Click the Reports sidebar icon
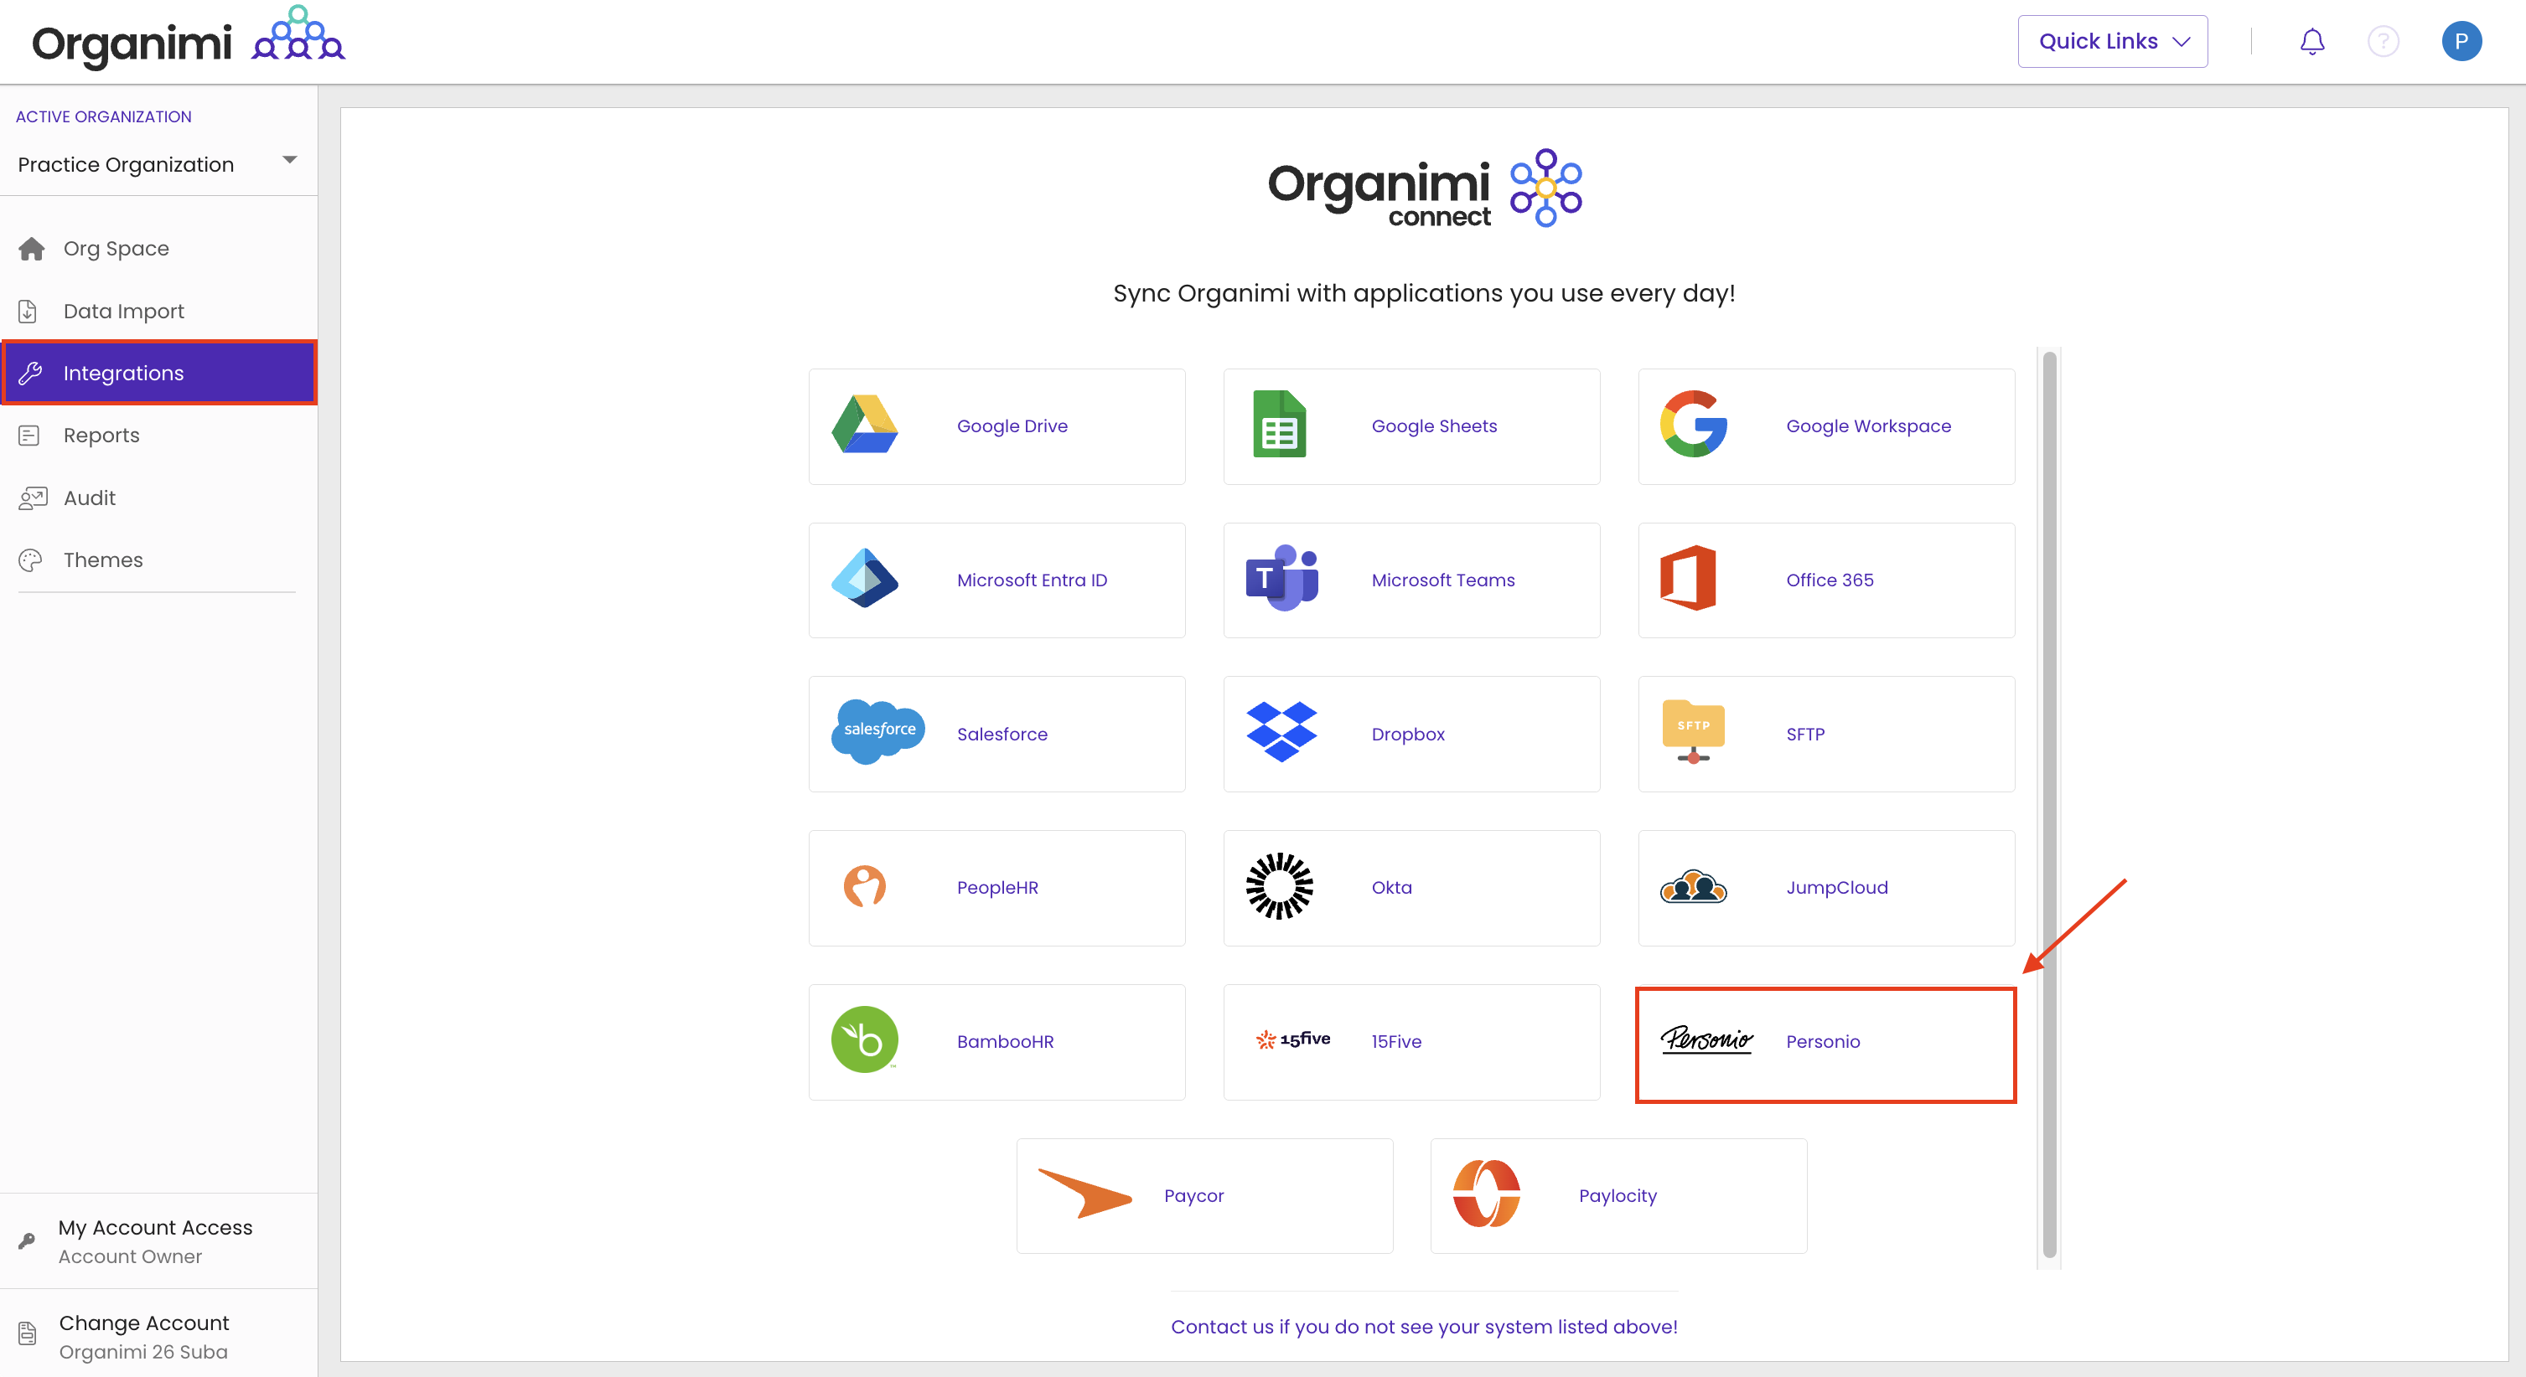This screenshot has height=1377, width=2526. click(x=29, y=436)
